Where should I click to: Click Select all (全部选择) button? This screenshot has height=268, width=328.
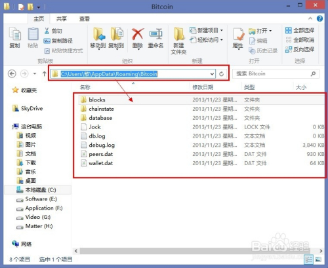coord(300,30)
